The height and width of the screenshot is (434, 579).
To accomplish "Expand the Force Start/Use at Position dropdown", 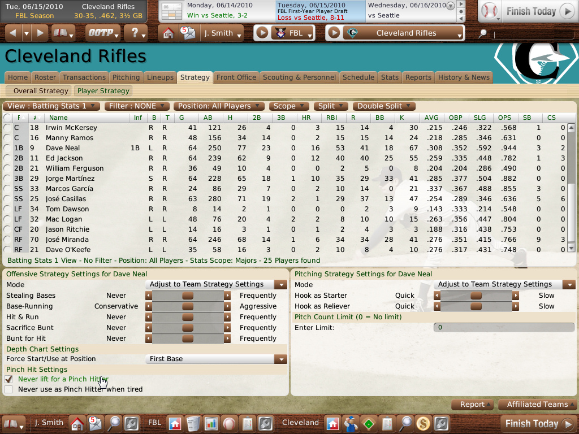I will [x=281, y=359].
